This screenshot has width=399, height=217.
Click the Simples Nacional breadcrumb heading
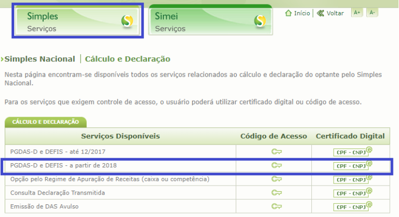coord(40,59)
